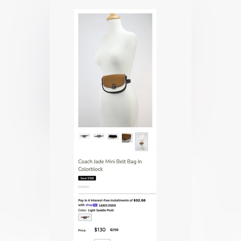Click the quantity box below the price
Viewport: 241px width, 241px height.
coord(102,240)
